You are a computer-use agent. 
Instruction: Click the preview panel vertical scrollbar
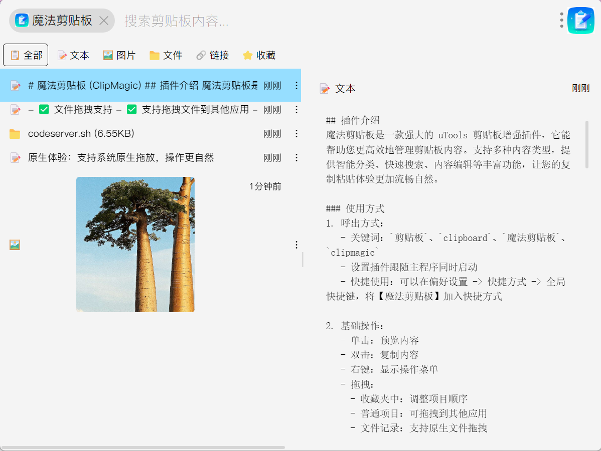pos(587,144)
